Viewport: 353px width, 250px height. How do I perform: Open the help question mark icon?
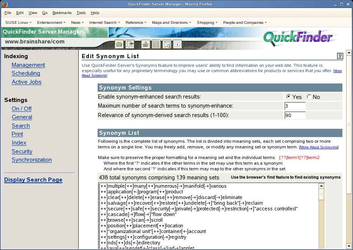340,56
